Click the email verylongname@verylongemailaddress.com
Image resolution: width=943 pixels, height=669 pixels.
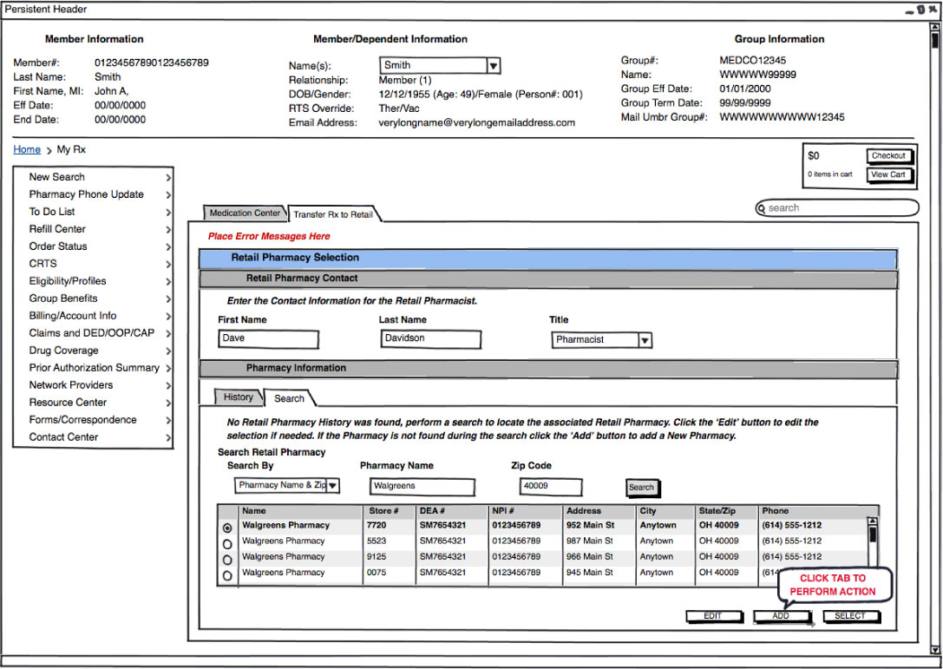[477, 122]
